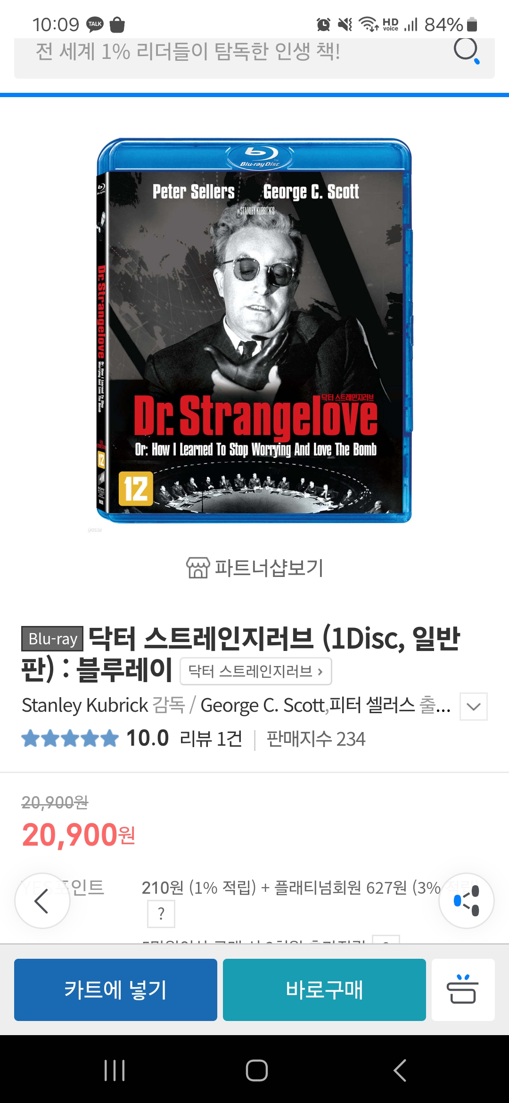This screenshot has height=1103, width=509.
Task: Open the points question mark help
Action: (161, 914)
